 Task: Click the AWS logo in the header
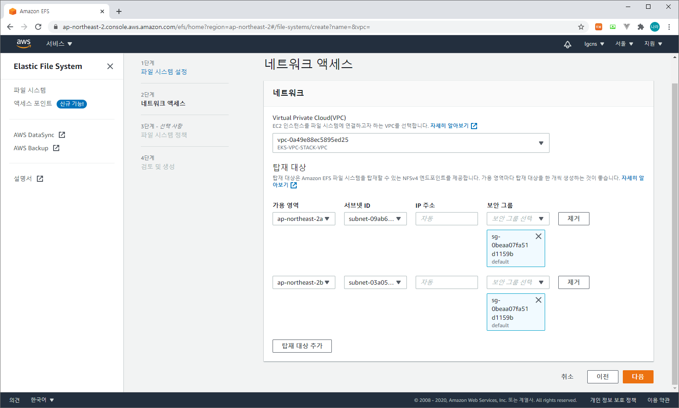pyautogui.click(x=24, y=43)
